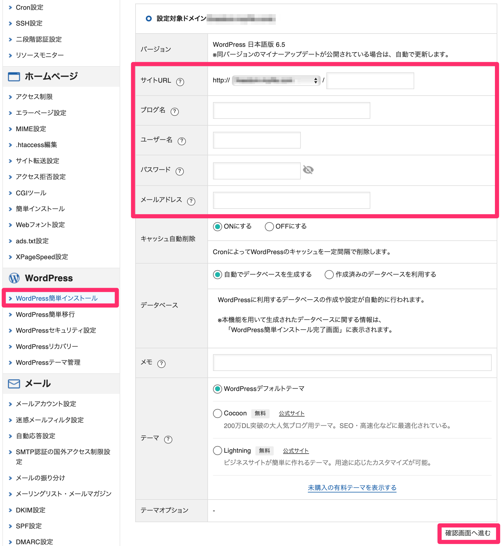This screenshot has height=546, width=502.
Task: Open the site URL domain dropdown
Action: point(276,80)
